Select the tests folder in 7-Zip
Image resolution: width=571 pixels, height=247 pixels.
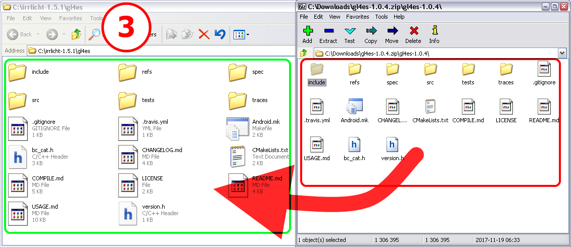tap(468, 74)
